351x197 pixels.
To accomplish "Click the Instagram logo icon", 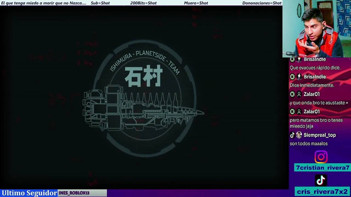I will coord(321,157).
